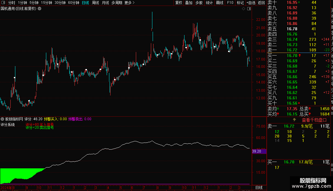Screen dimensions: 333x191
Task: Click the 标记 mark tool
Action: click(x=240, y=3)
